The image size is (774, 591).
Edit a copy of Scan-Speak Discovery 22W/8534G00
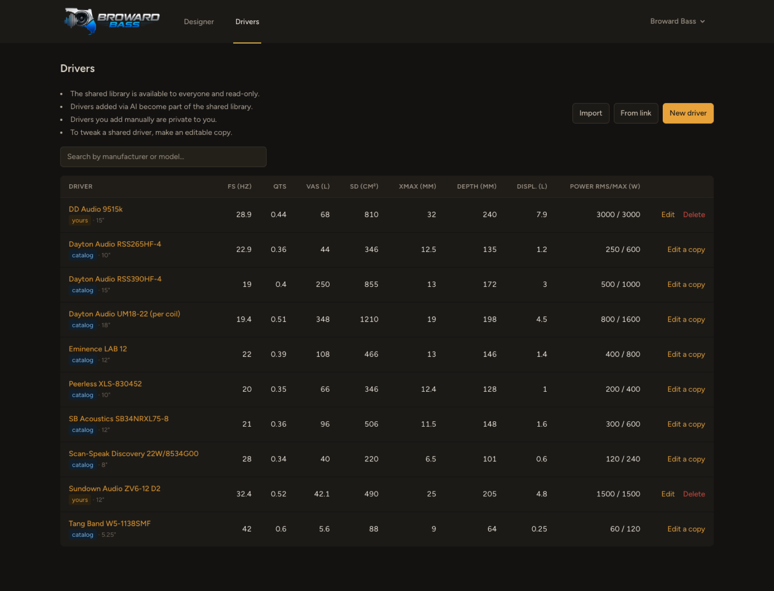coord(686,459)
